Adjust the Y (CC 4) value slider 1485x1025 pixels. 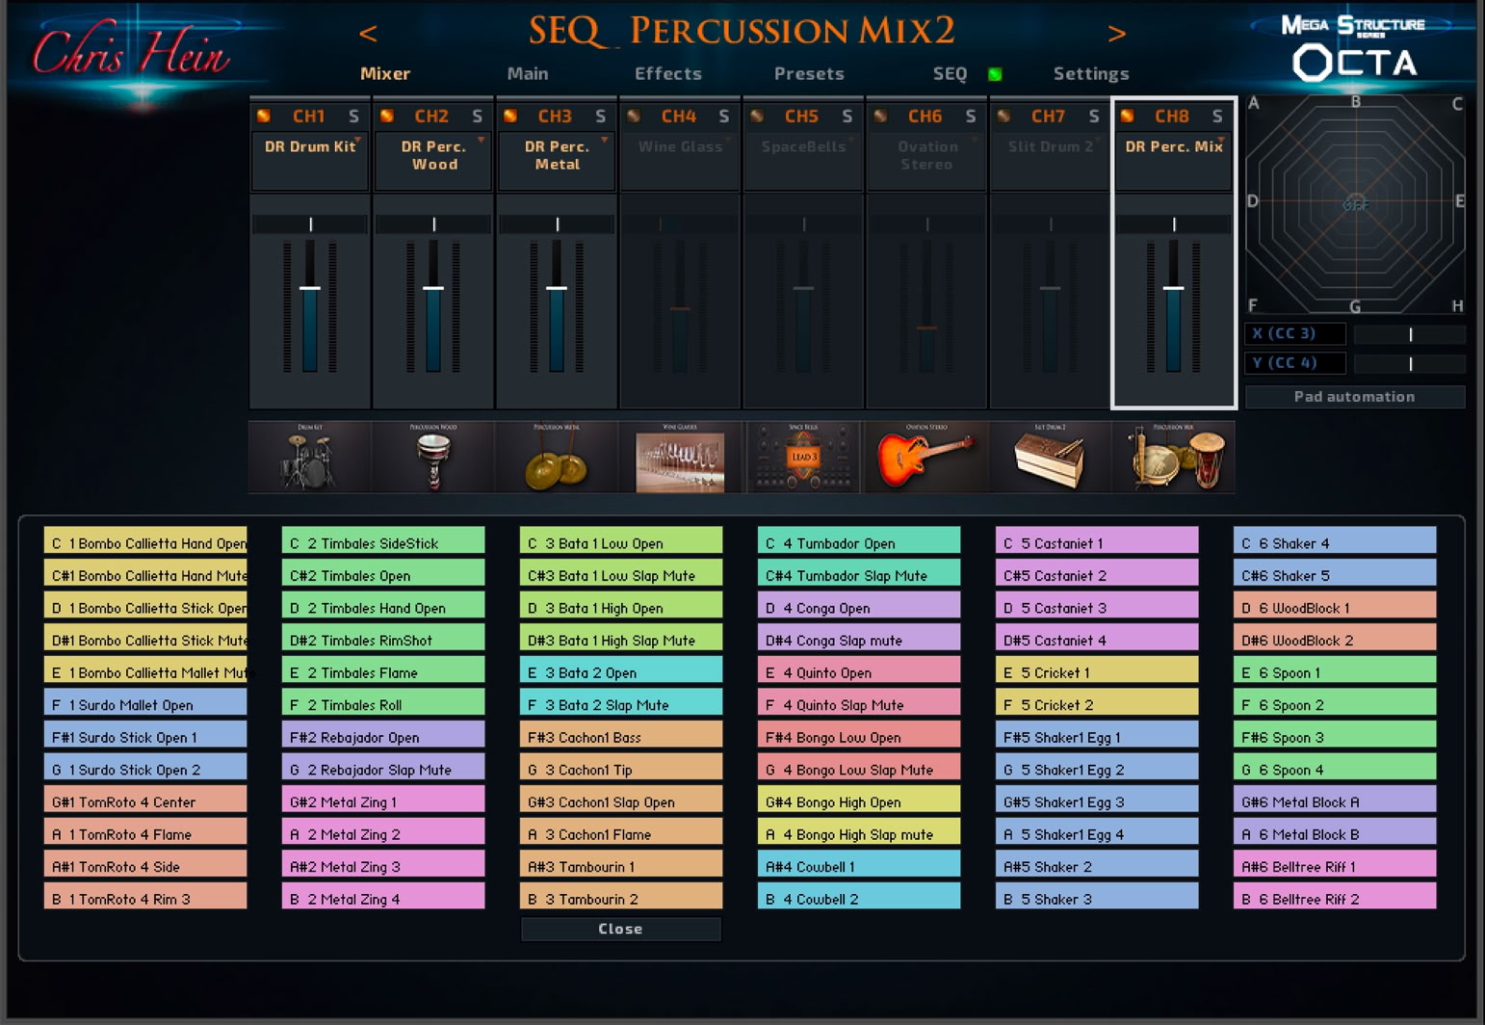tap(1410, 363)
